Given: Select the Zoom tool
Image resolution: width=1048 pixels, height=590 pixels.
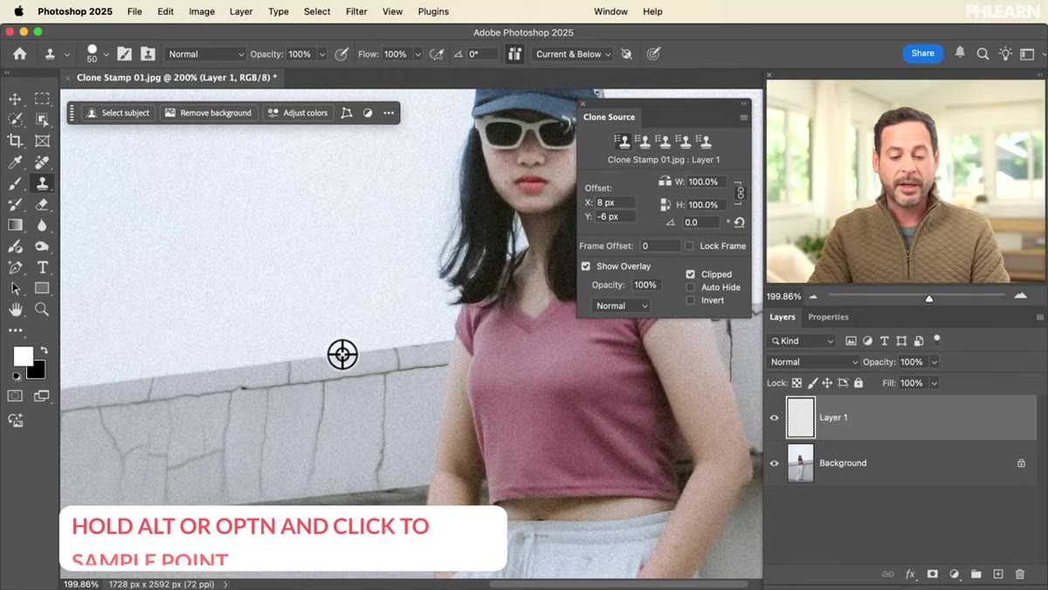Looking at the screenshot, I should (x=42, y=310).
